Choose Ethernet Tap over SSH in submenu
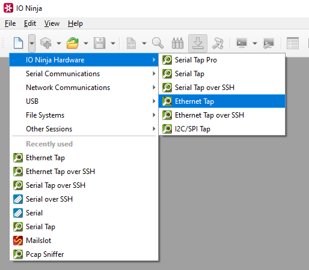 pyautogui.click(x=222, y=115)
